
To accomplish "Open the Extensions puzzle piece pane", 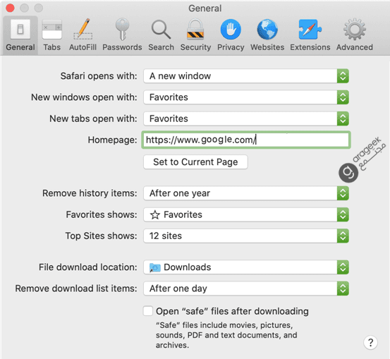I will [x=310, y=35].
